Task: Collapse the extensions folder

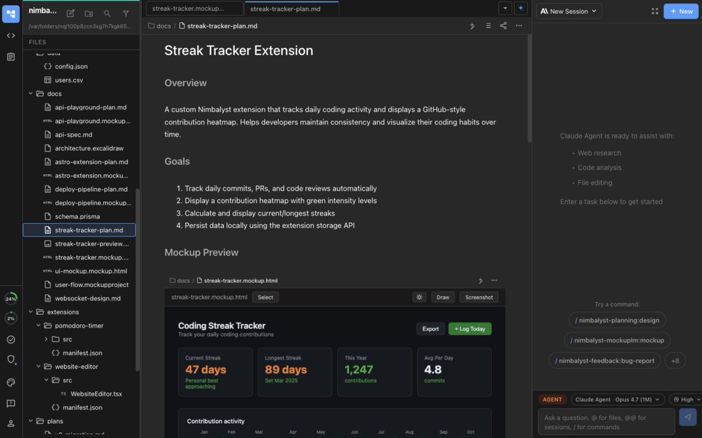Action: (x=31, y=312)
